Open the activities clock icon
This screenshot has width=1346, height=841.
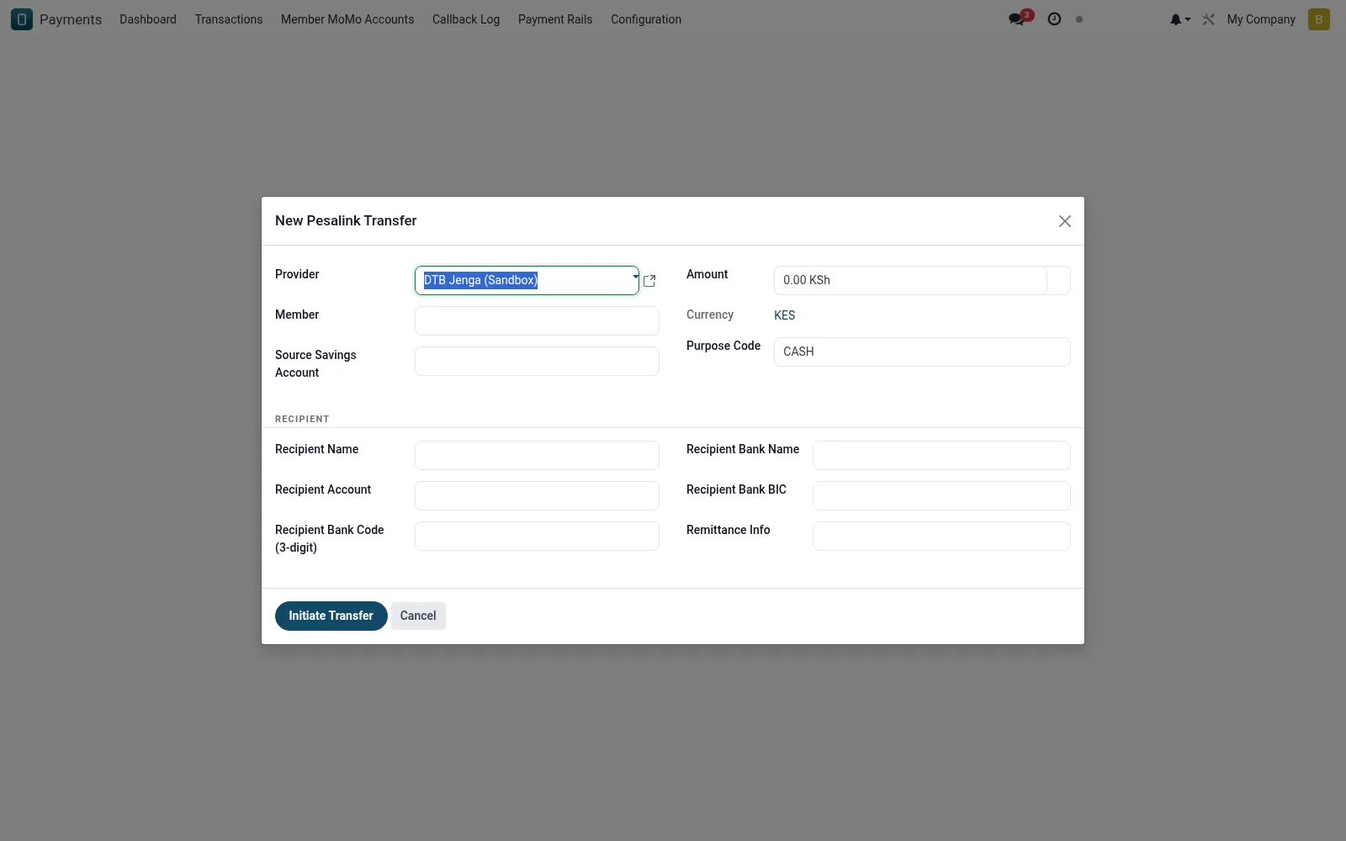1054,19
